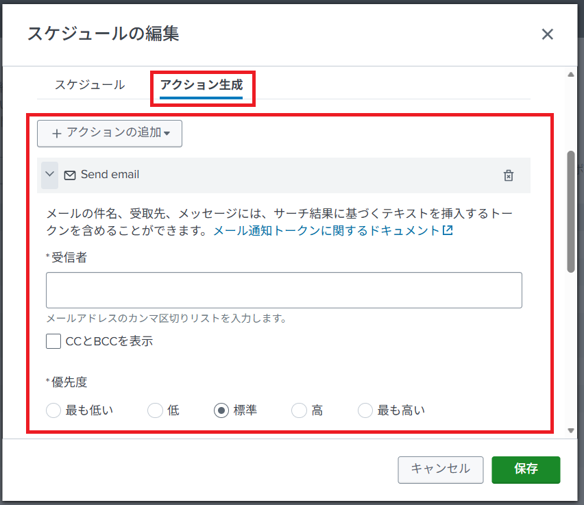Select the 低 priority radio button
This screenshot has width=584, height=505.
pos(155,410)
